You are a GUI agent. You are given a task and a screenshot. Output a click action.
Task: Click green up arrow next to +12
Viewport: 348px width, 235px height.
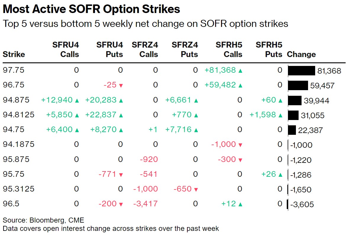coord(240,204)
